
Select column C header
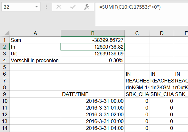click(x=137, y=33)
